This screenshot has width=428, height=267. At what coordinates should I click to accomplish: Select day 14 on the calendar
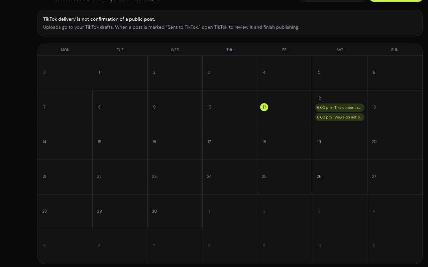pyautogui.click(x=44, y=142)
